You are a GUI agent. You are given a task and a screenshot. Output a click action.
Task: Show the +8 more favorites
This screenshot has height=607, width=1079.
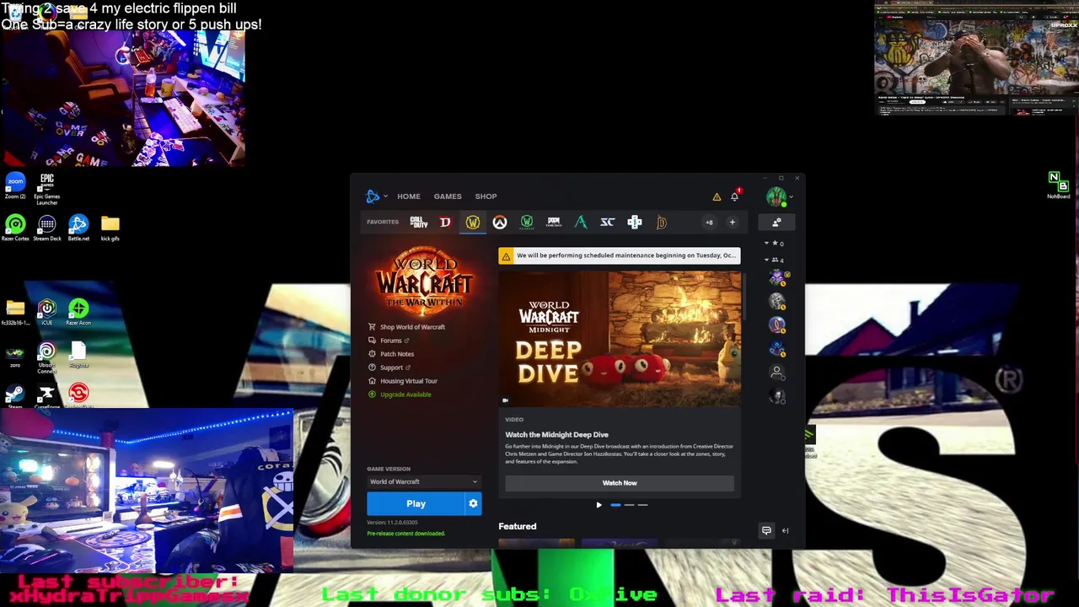[709, 223]
